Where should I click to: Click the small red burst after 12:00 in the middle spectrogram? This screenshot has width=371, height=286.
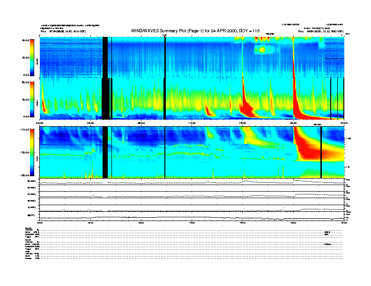pyautogui.click(x=209, y=110)
